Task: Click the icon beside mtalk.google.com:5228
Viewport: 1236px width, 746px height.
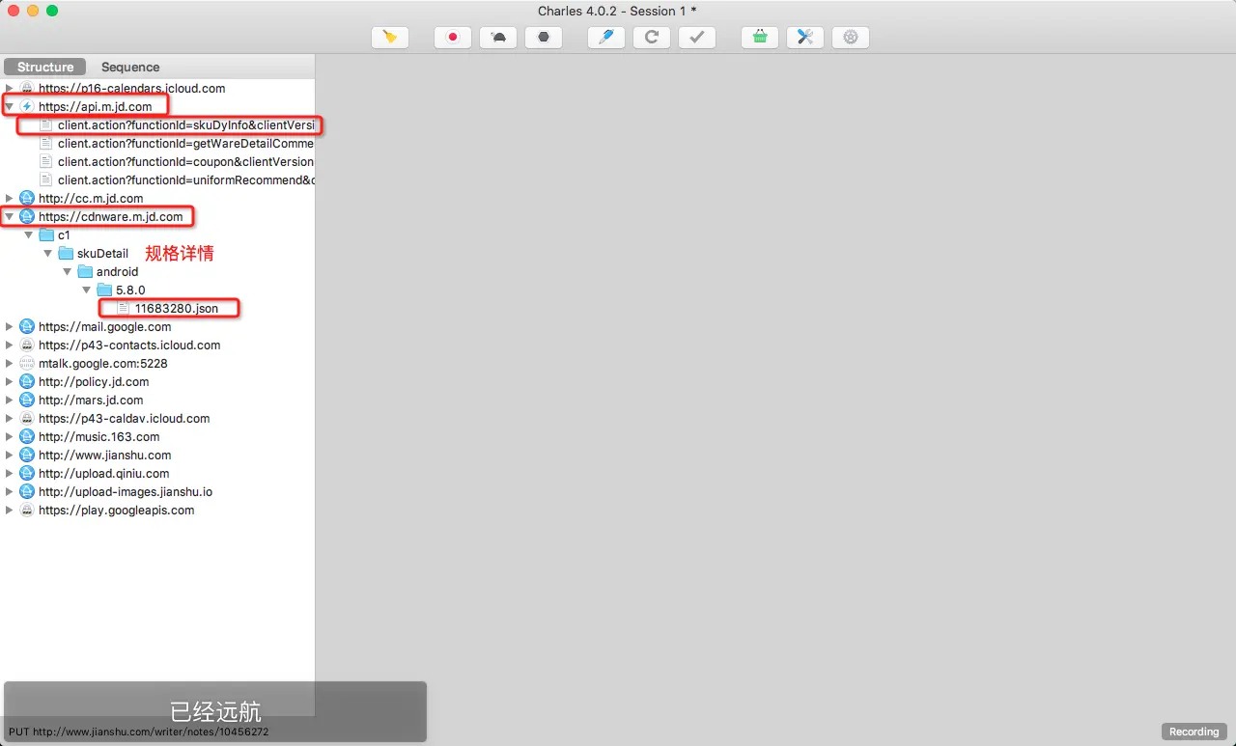Action: (27, 363)
